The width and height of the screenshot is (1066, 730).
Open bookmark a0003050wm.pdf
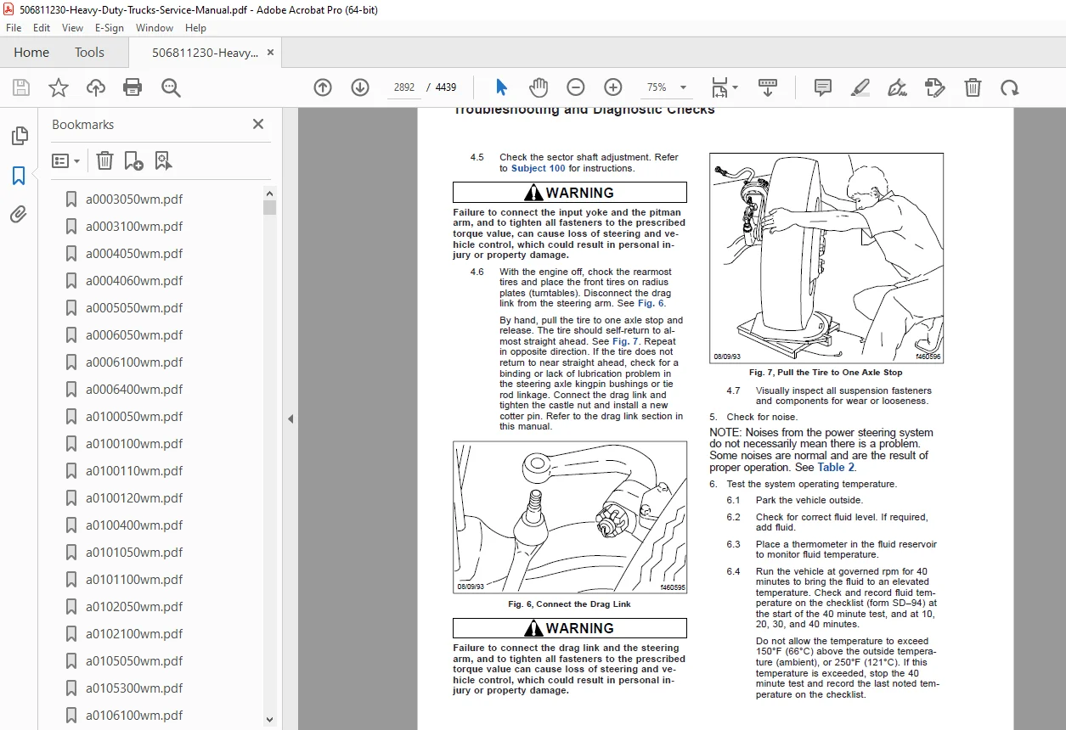(134, 199)
